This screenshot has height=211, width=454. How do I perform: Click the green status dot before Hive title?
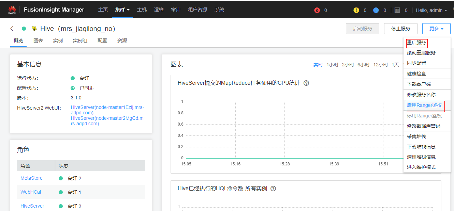24,29
